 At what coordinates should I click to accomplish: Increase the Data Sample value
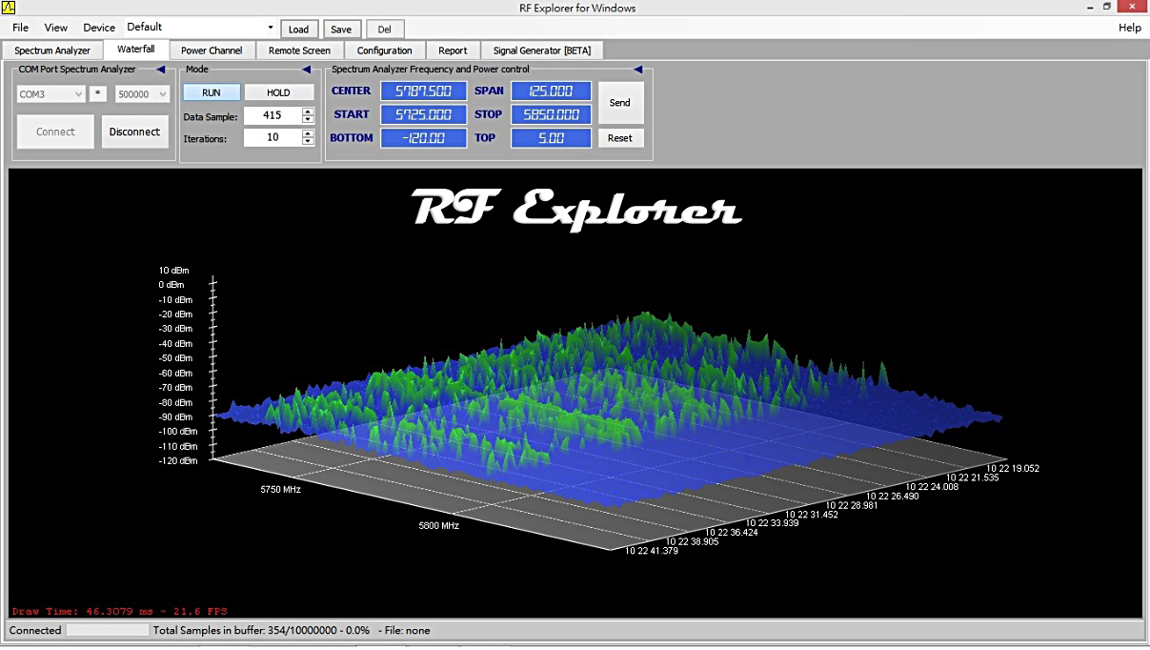[308, 112]
